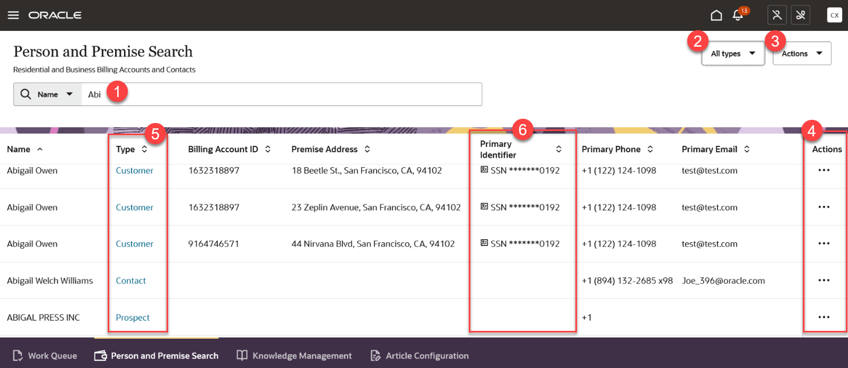Select the Person and Premise Search tab
Image resolution: width=848 pixels, height=368 pixels.
[156, 356]
